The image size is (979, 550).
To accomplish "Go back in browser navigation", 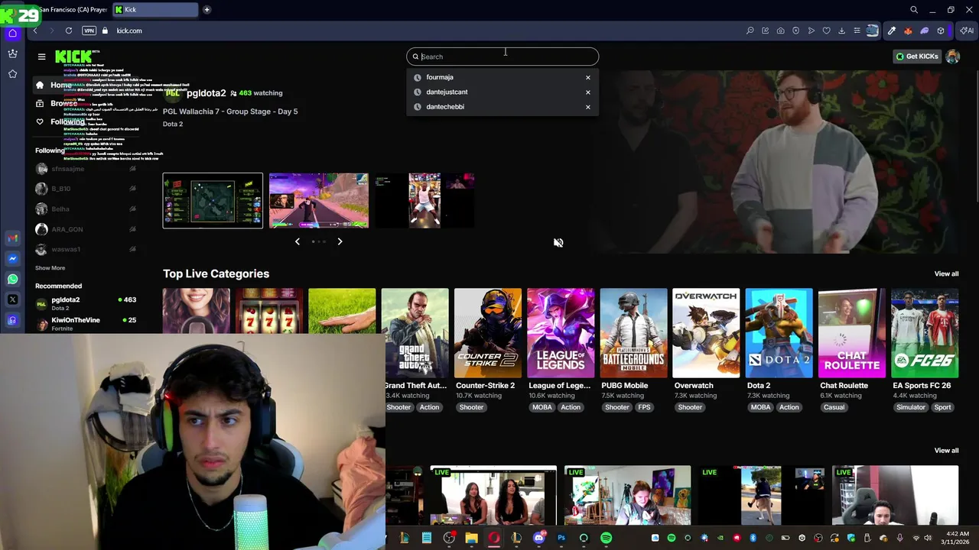I will pos(35,31).
